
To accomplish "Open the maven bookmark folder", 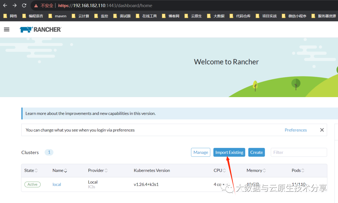I will click(x=57, y=16).
